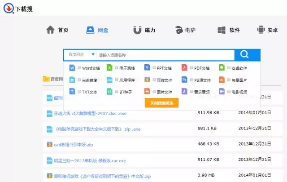Click the 911.07 KB size value
This screenshot has height=182, width=287.
208,160
